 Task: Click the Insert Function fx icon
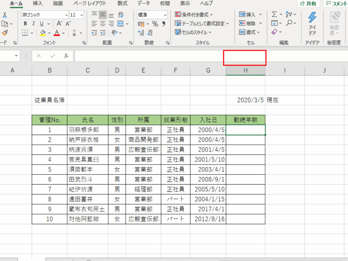click(x=66, y=56)
